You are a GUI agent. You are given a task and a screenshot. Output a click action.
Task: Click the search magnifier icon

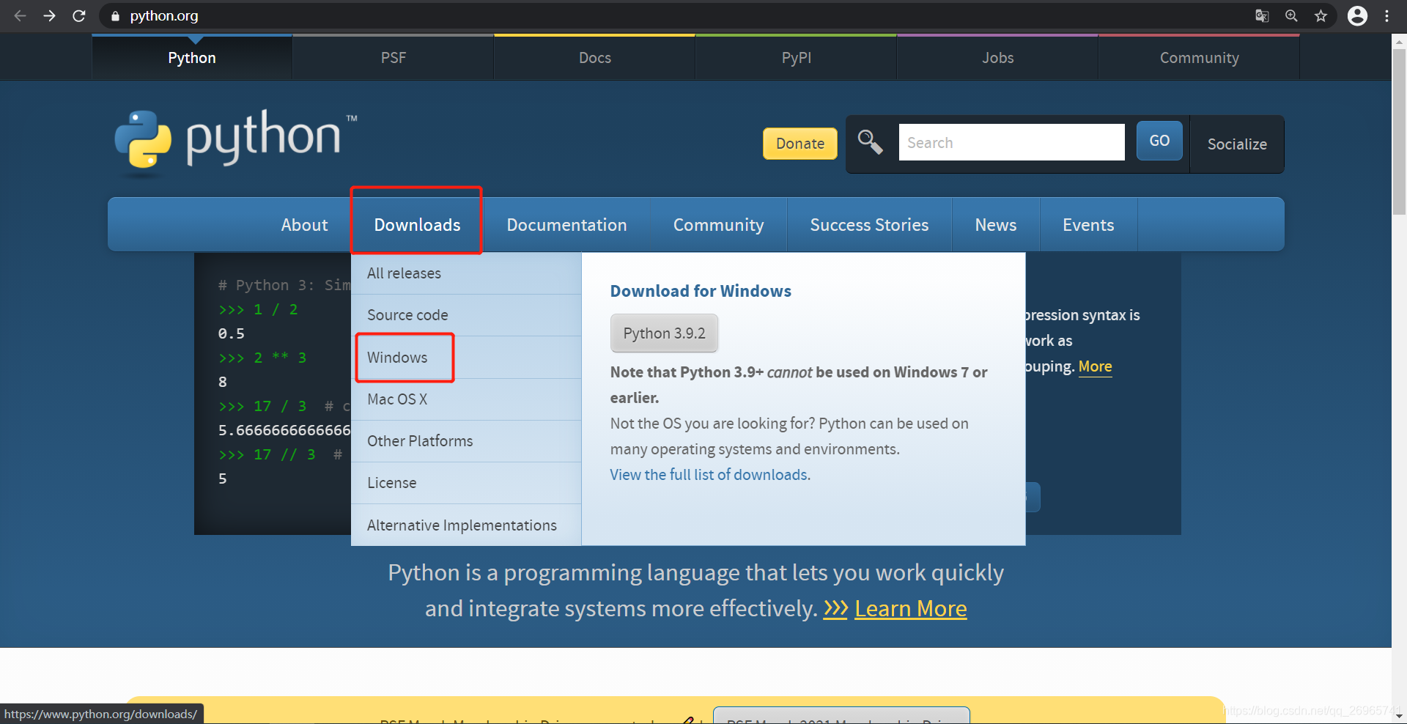(x=870, y=141)
